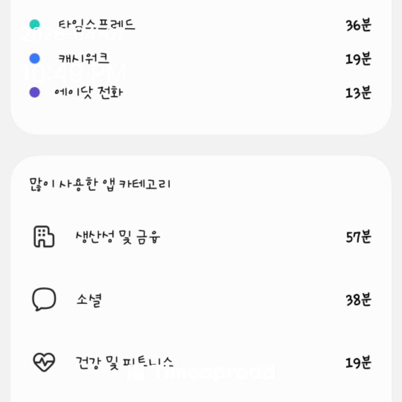The width and height of the screenshot is (402, 402).
Task: Tap the 19분 duration for 건강 및 피트니스
Action: [358, 362]
